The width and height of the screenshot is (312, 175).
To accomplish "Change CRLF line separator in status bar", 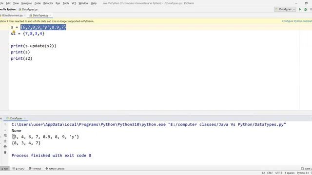I will [x=270, y=173].
